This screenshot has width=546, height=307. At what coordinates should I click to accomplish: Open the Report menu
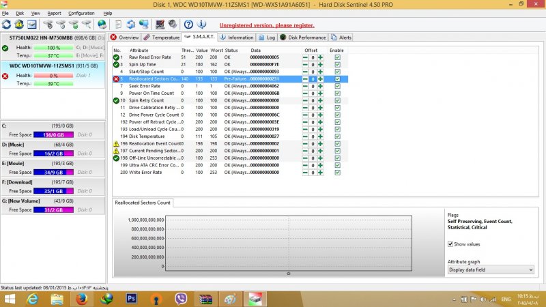coord(54,13)
